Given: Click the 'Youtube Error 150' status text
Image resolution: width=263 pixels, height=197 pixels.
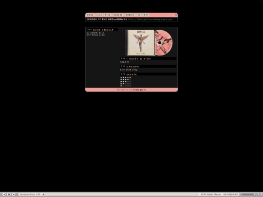Looking at the screenshot, I should (30, 194).
